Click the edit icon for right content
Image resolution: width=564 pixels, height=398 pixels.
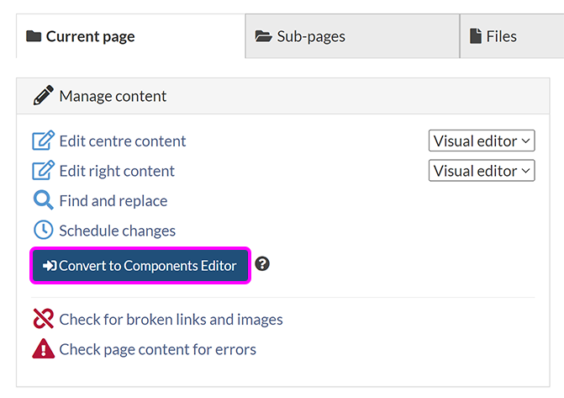coord(43,171)
